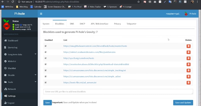Expand the Disable submenu
Image resolution: width=201 pixels, height=106 pixels.
(20, 75)
